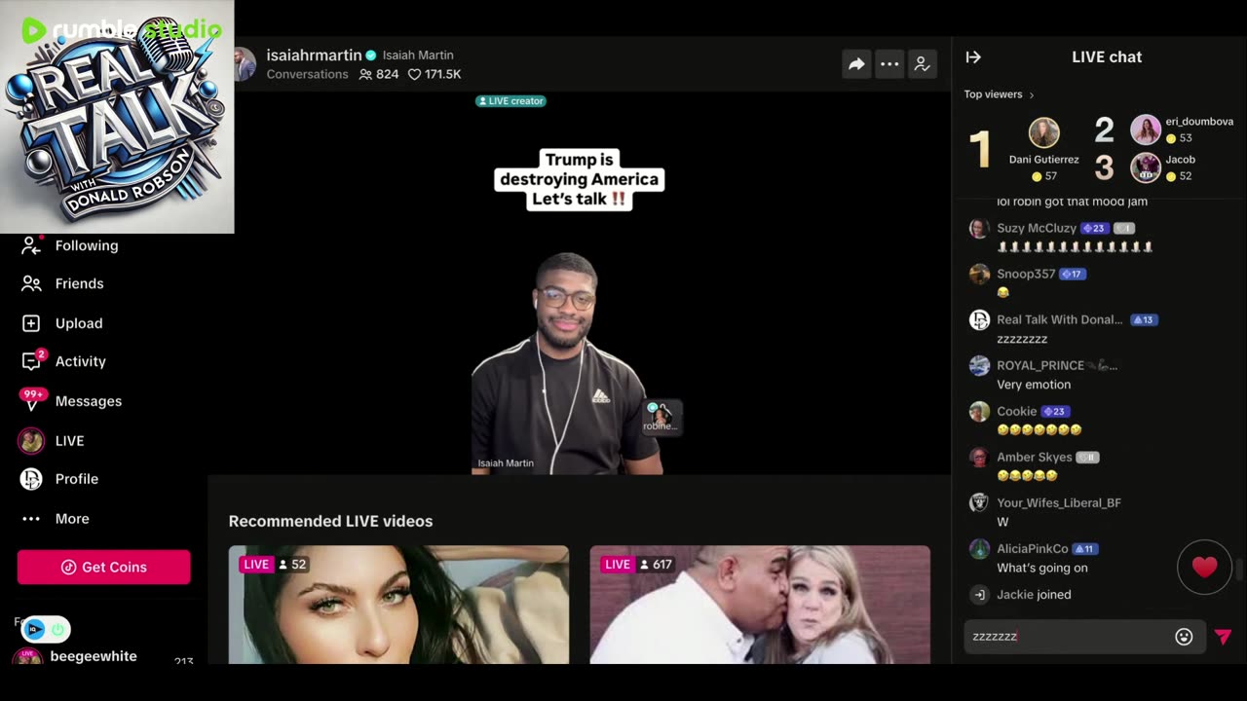1247x701 pixels.
Task: Send the chat message
Action: pyautogui.click(x=1223, y=637)
